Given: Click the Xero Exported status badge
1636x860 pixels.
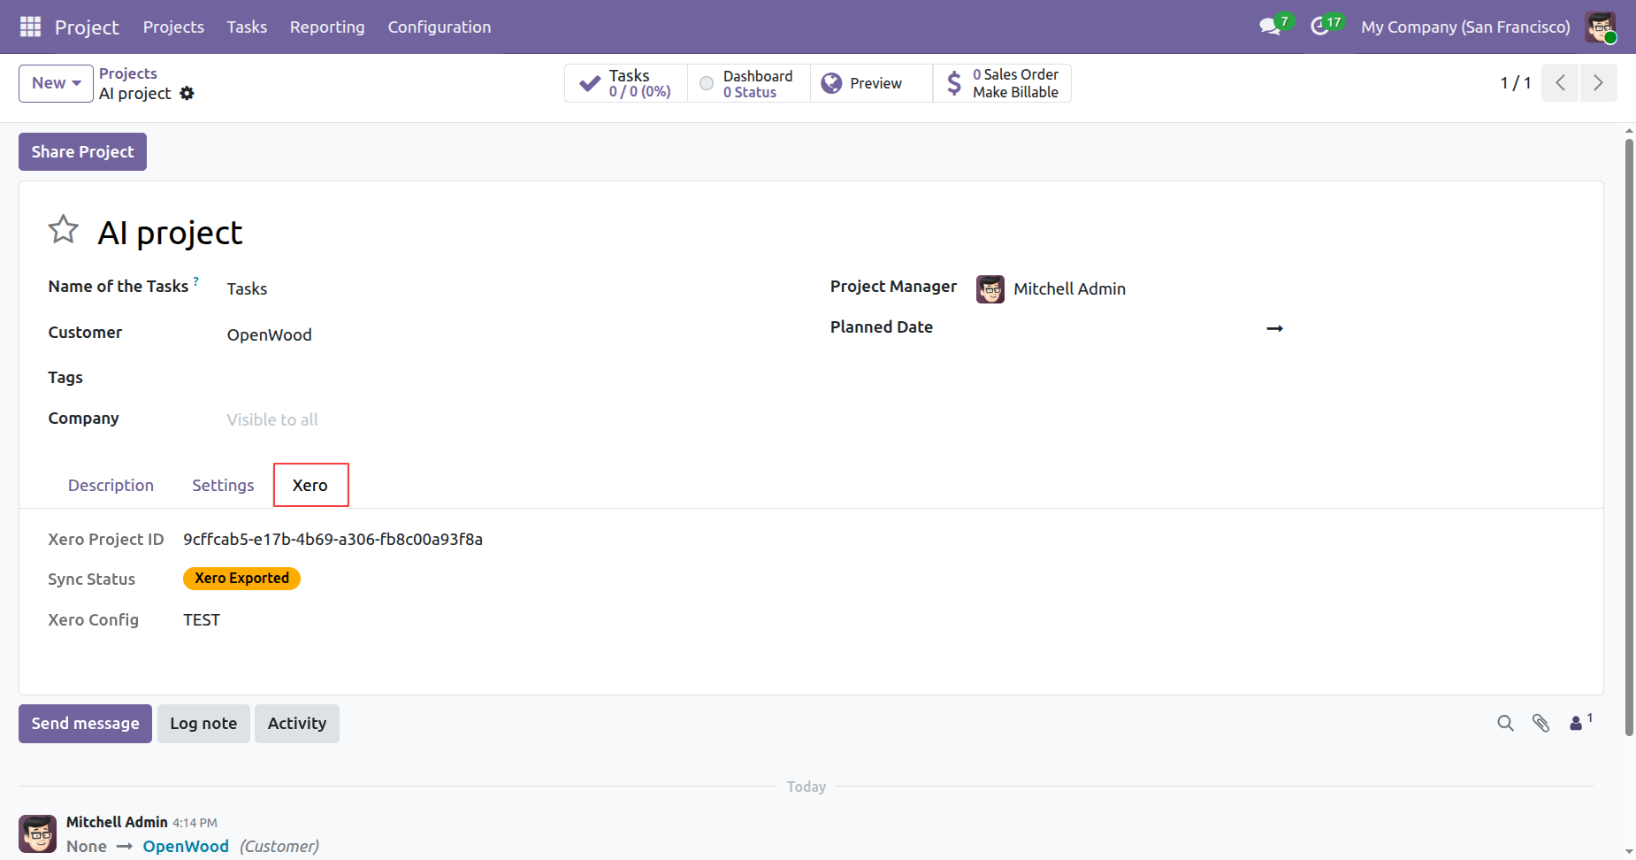Looking at the screenshot, I should (241, 579).
